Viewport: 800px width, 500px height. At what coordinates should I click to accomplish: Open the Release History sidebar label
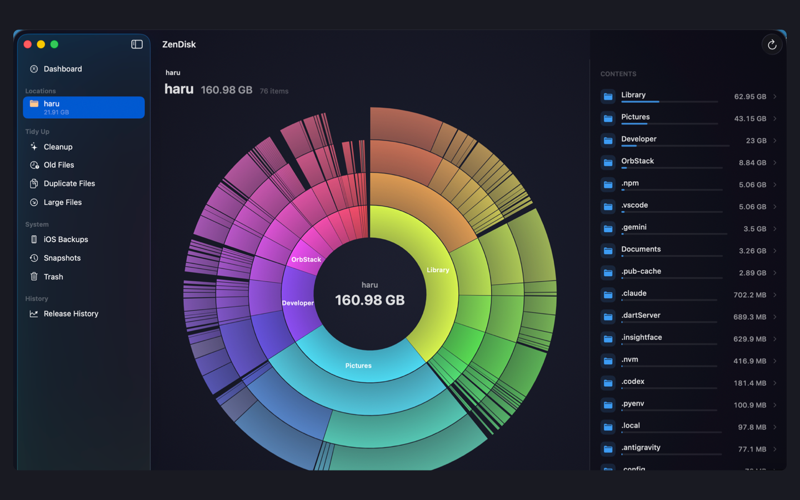[71, 314]
